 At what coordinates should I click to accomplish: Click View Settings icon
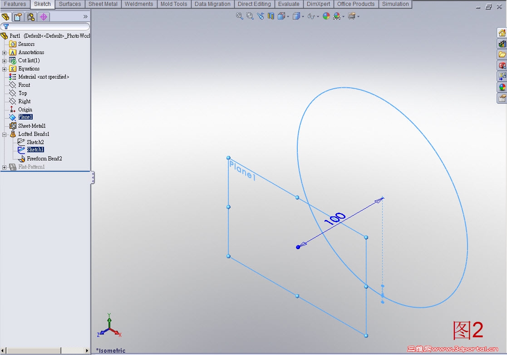[x=352, y=16]
